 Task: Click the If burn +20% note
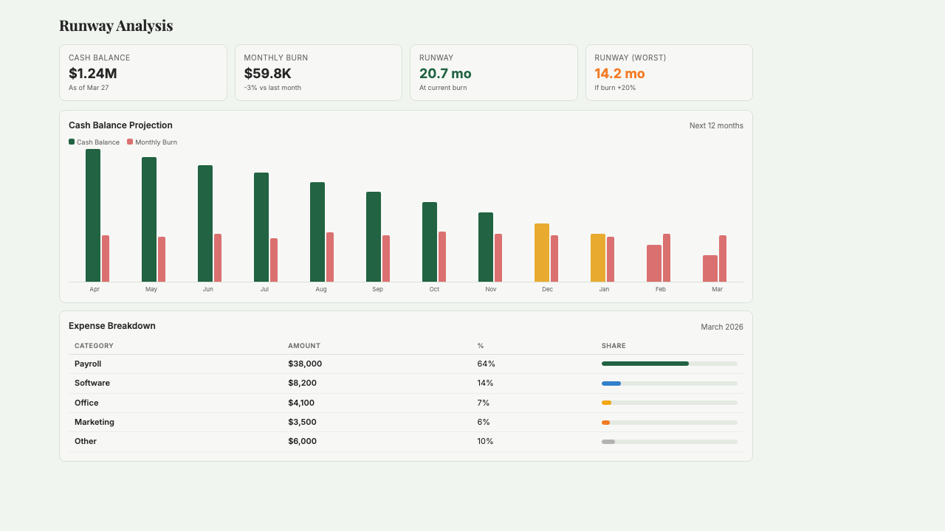pyautogui.click(x=615, y=88)
